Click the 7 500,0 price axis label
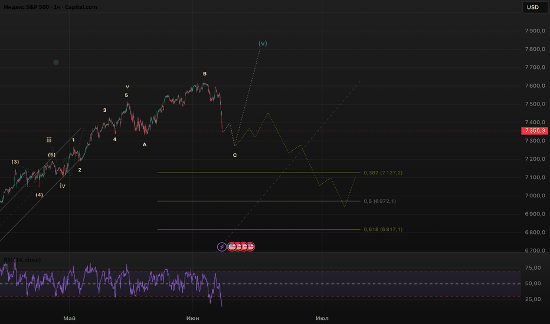Screen dimensions: 550x324 pyautogui.click(x=535, y=104)
